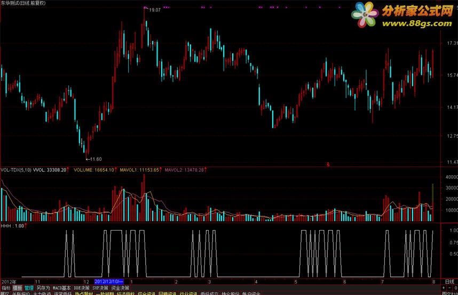Click the 14.17 price axis value
This screenshot has height=295, width=458.
pos(452,107)
